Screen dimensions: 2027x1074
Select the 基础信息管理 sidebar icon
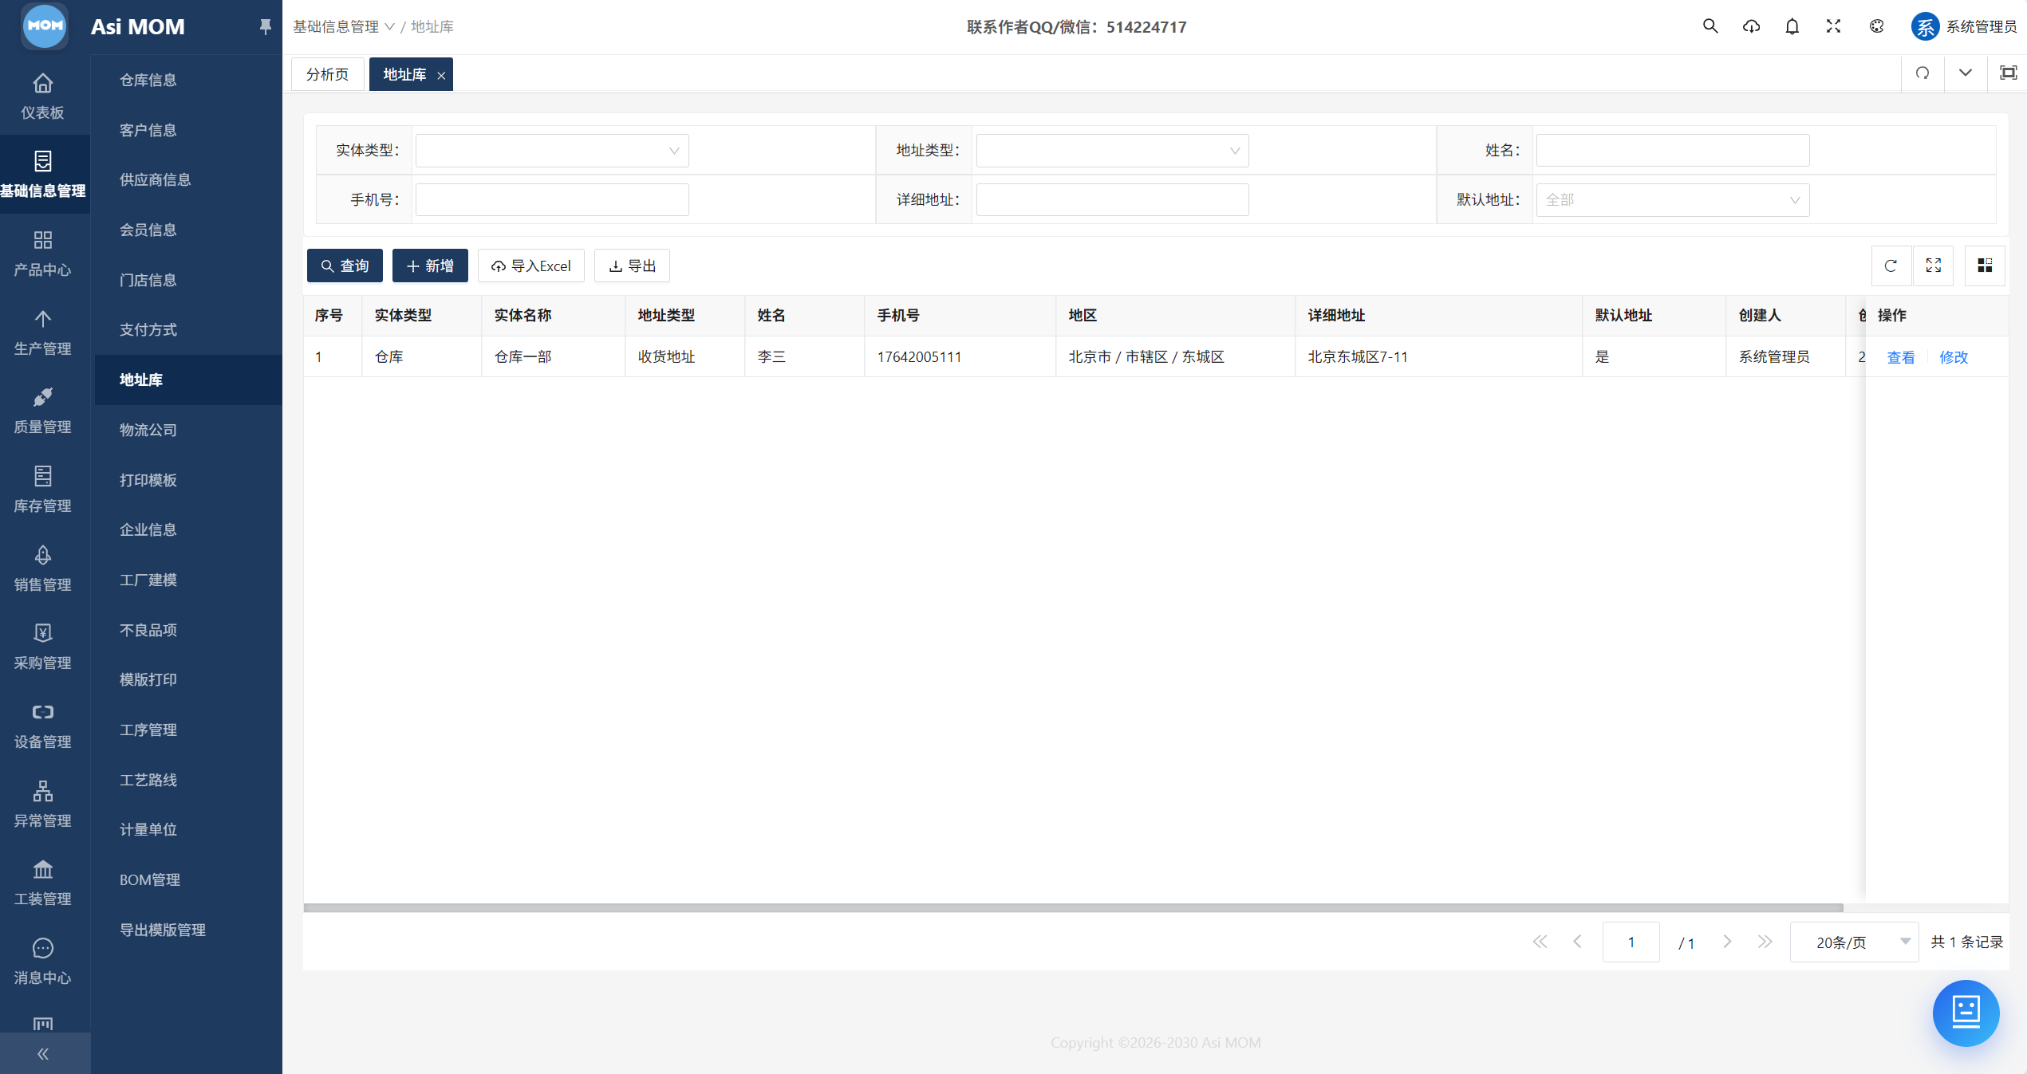43,161
